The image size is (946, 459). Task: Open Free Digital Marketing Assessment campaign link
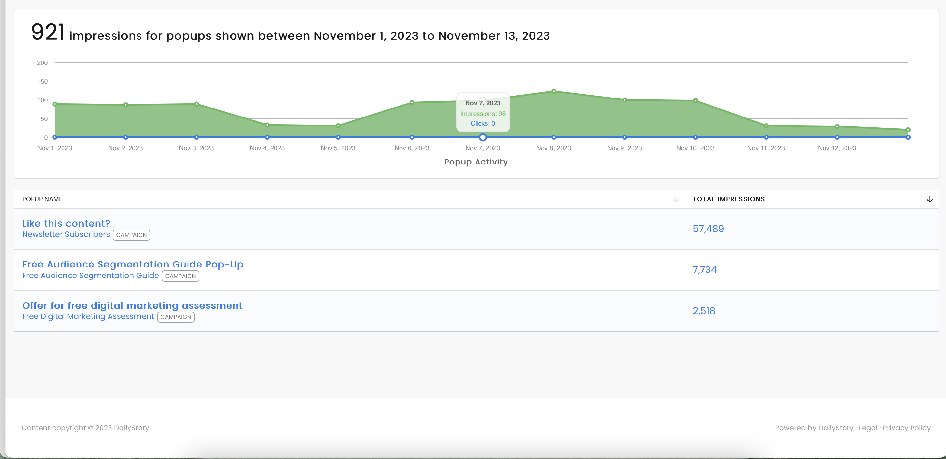[x=88, y=316]
